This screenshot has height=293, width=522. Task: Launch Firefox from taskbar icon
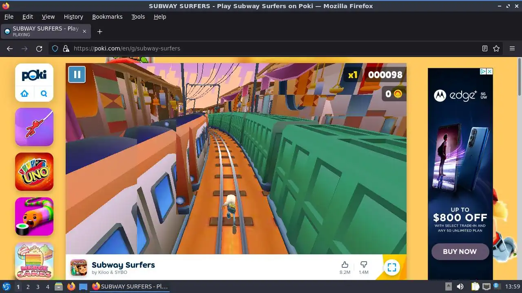pos(71,286)
